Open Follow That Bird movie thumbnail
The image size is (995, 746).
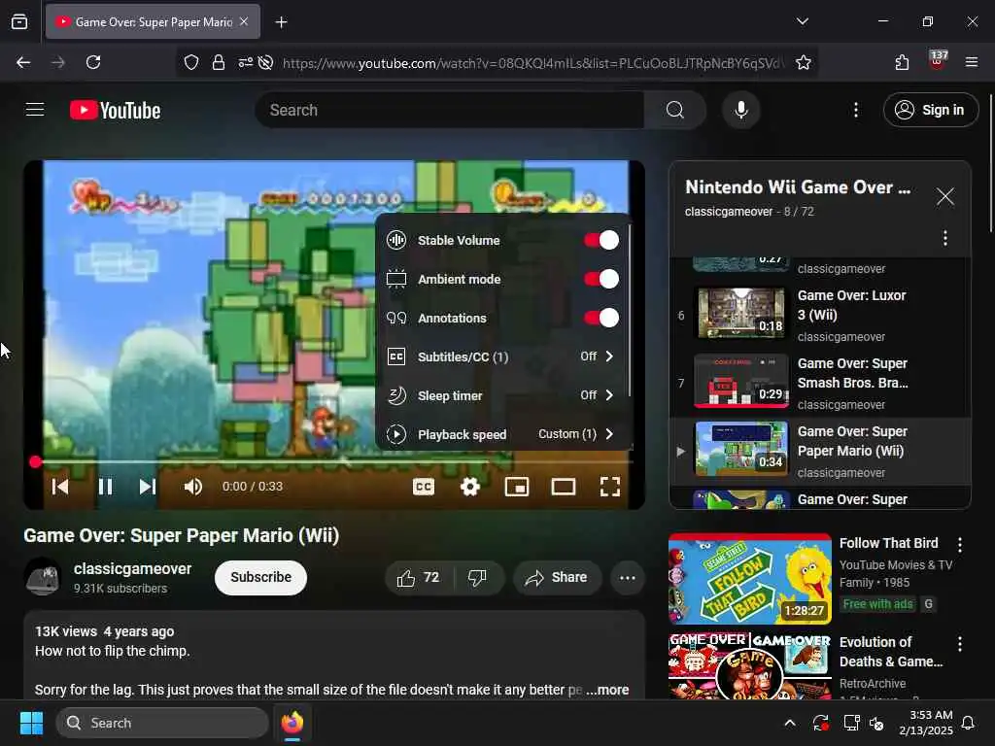[x=749, y=579]
